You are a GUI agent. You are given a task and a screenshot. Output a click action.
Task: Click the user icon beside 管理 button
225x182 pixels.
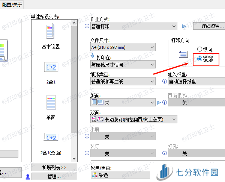click(x=28, y=177)
